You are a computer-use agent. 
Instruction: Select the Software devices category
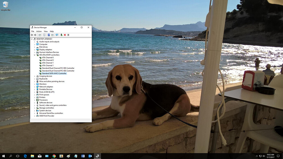46,103
